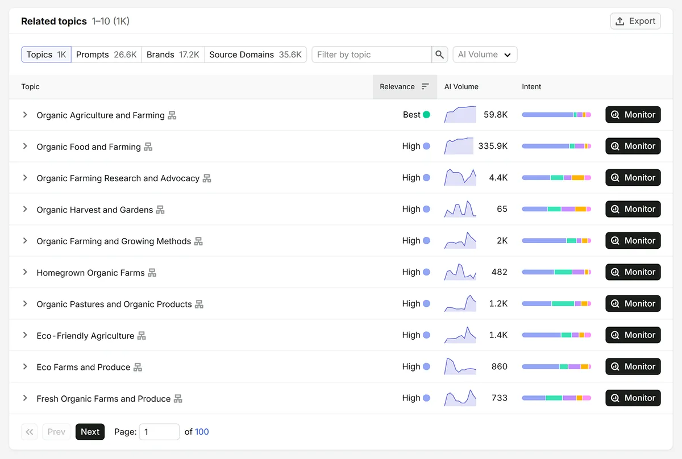Image resolution: width=682 pixels, height=459 pixels.
Task: Expand Organic Pastures and Organic Products row
Action: point(25,304)
